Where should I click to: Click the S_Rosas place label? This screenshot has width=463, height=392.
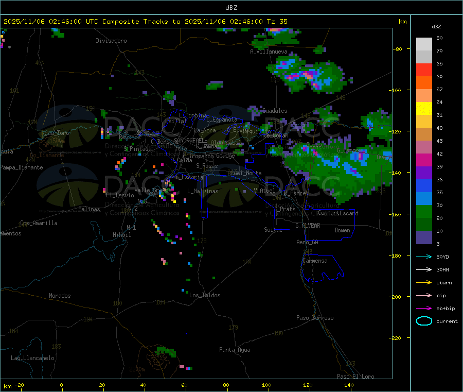click(207, 166)
